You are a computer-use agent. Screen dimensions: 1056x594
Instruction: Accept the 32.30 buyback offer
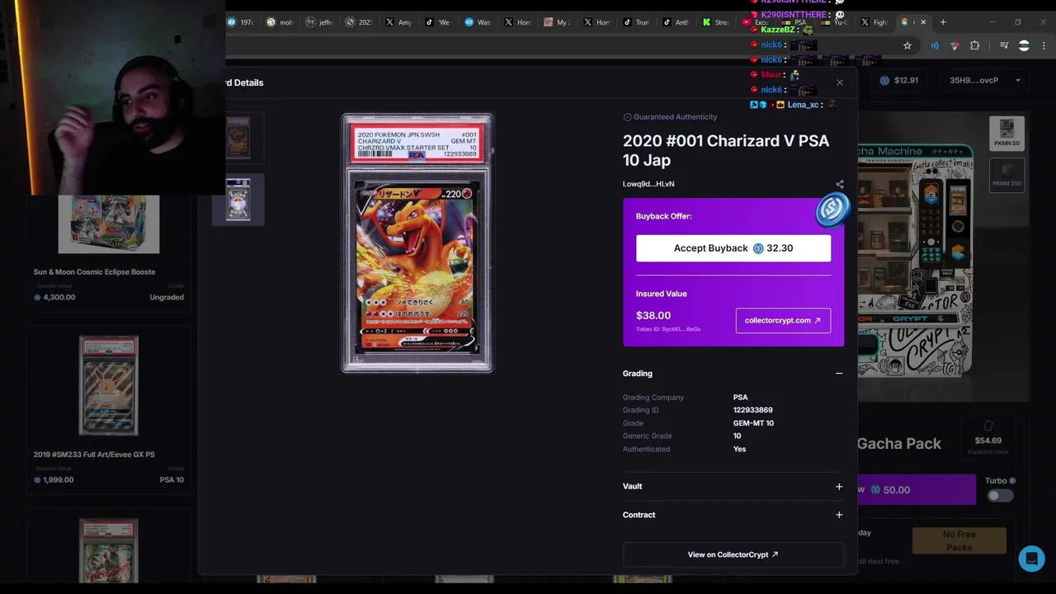click(733, 248)
